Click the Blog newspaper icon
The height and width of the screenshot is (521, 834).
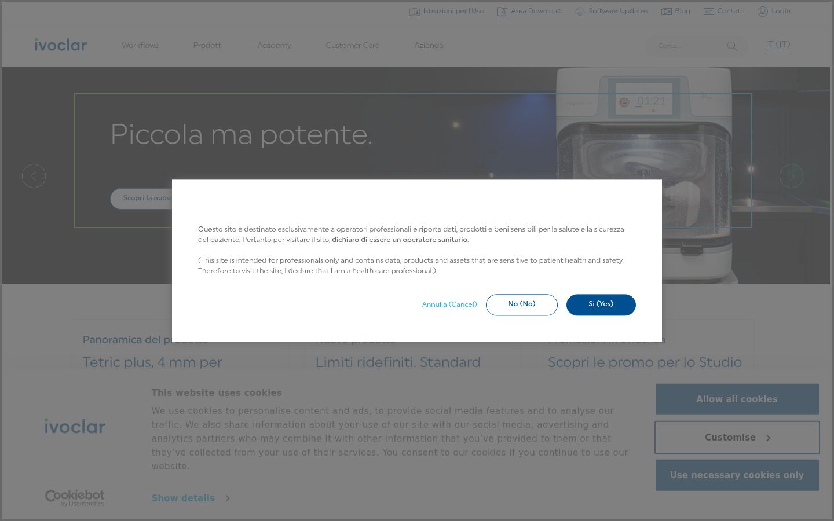[667, 12]
